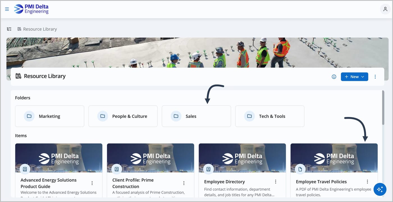
Task: Open the sparkle AI assistant button
Action: click(380, 189)
